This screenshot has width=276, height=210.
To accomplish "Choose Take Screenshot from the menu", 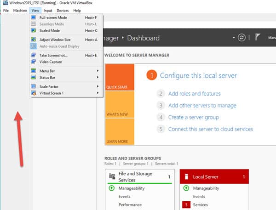I will [67, 55].
